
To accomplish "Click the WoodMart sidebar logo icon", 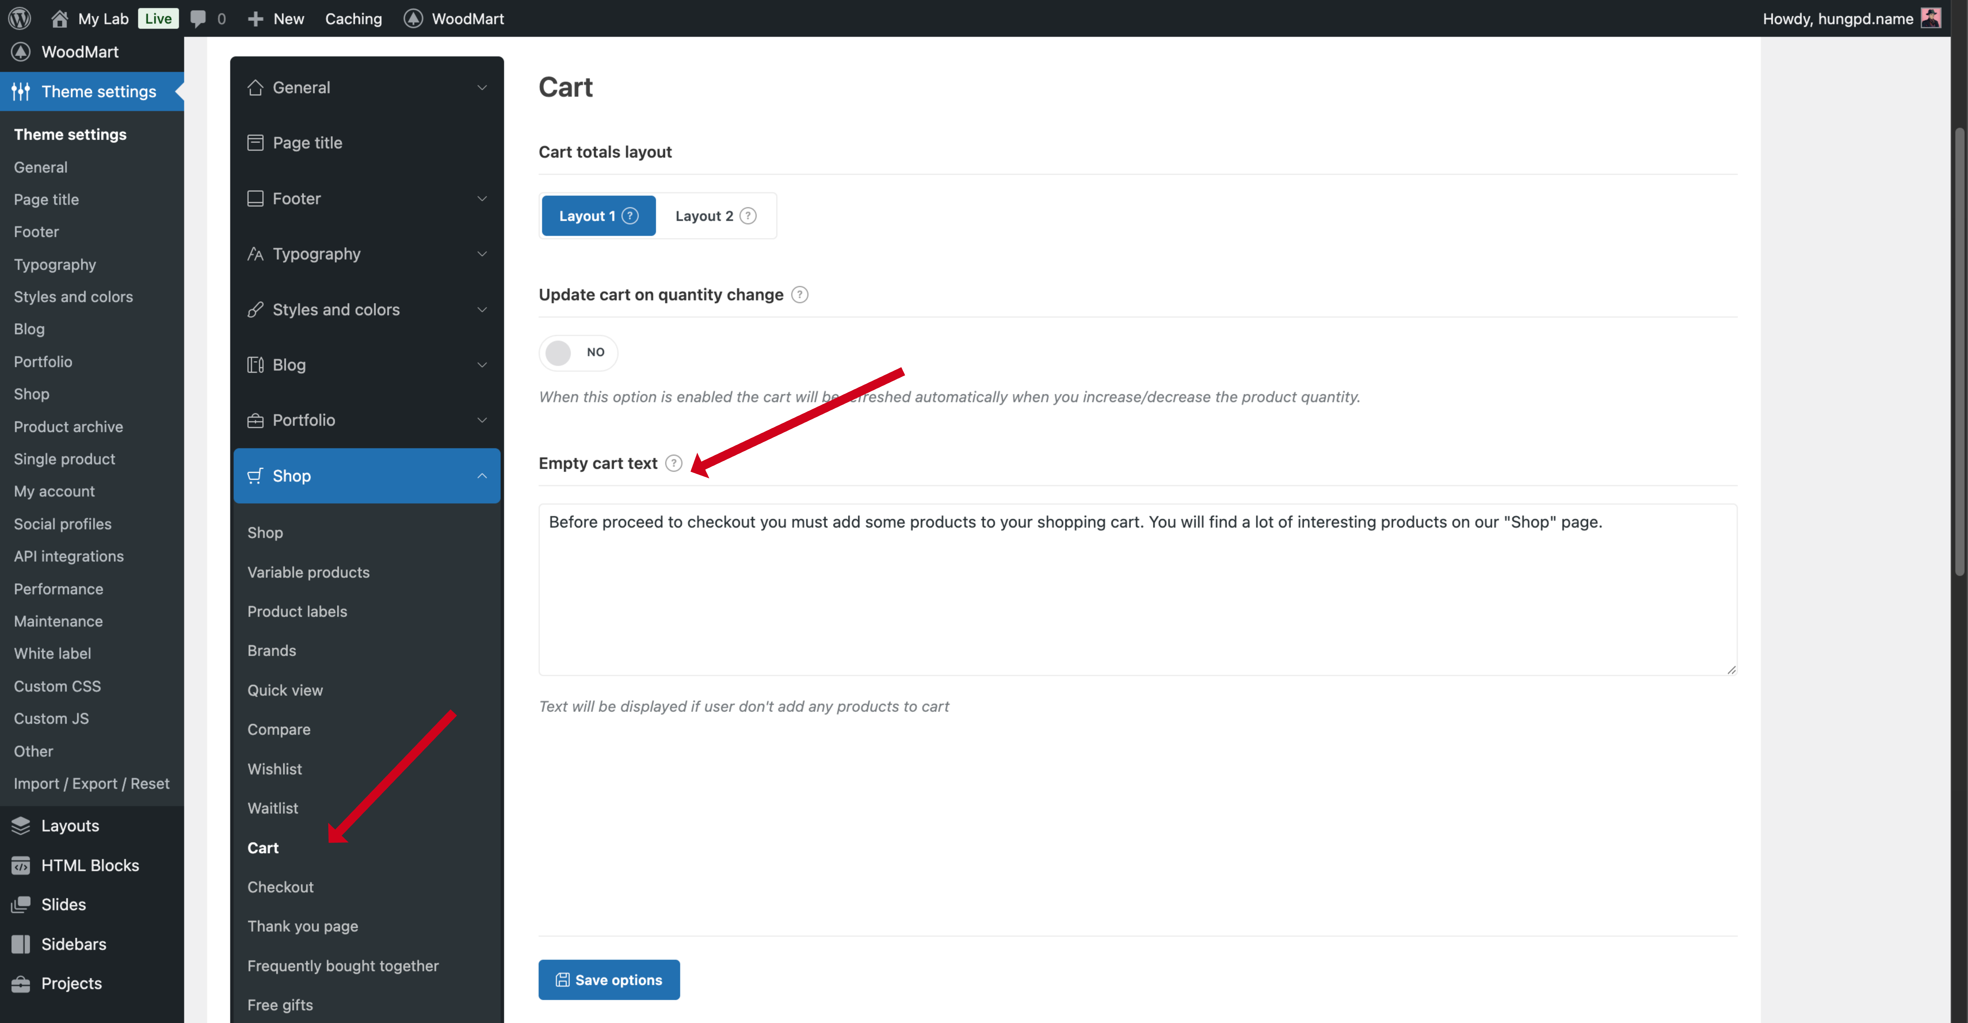I will coord(21,52).
